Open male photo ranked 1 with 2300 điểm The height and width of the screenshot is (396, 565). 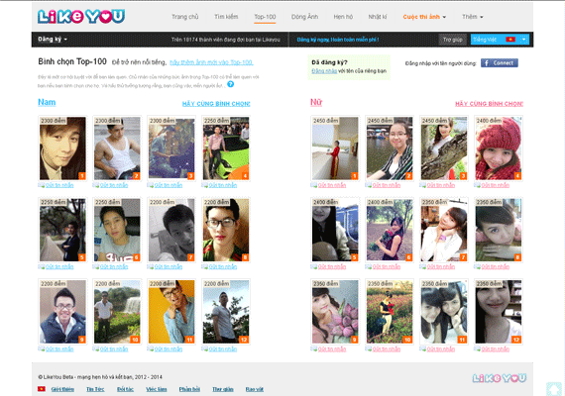tap(62, 148)
